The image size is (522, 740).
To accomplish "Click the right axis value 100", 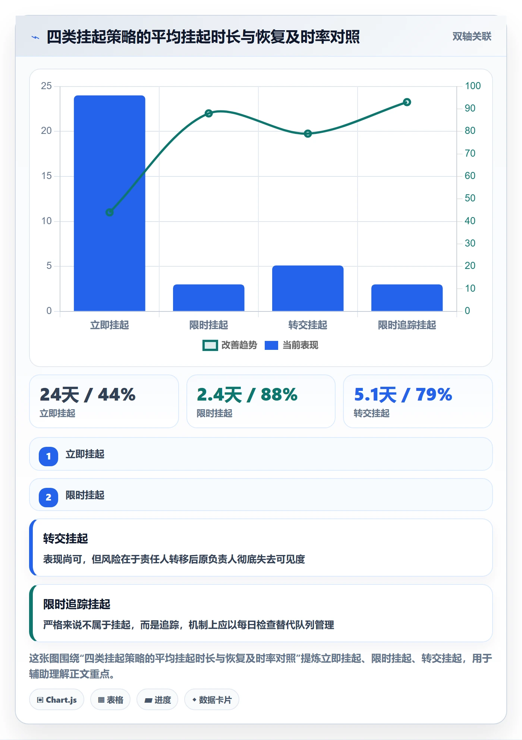I will coord(473,86).
